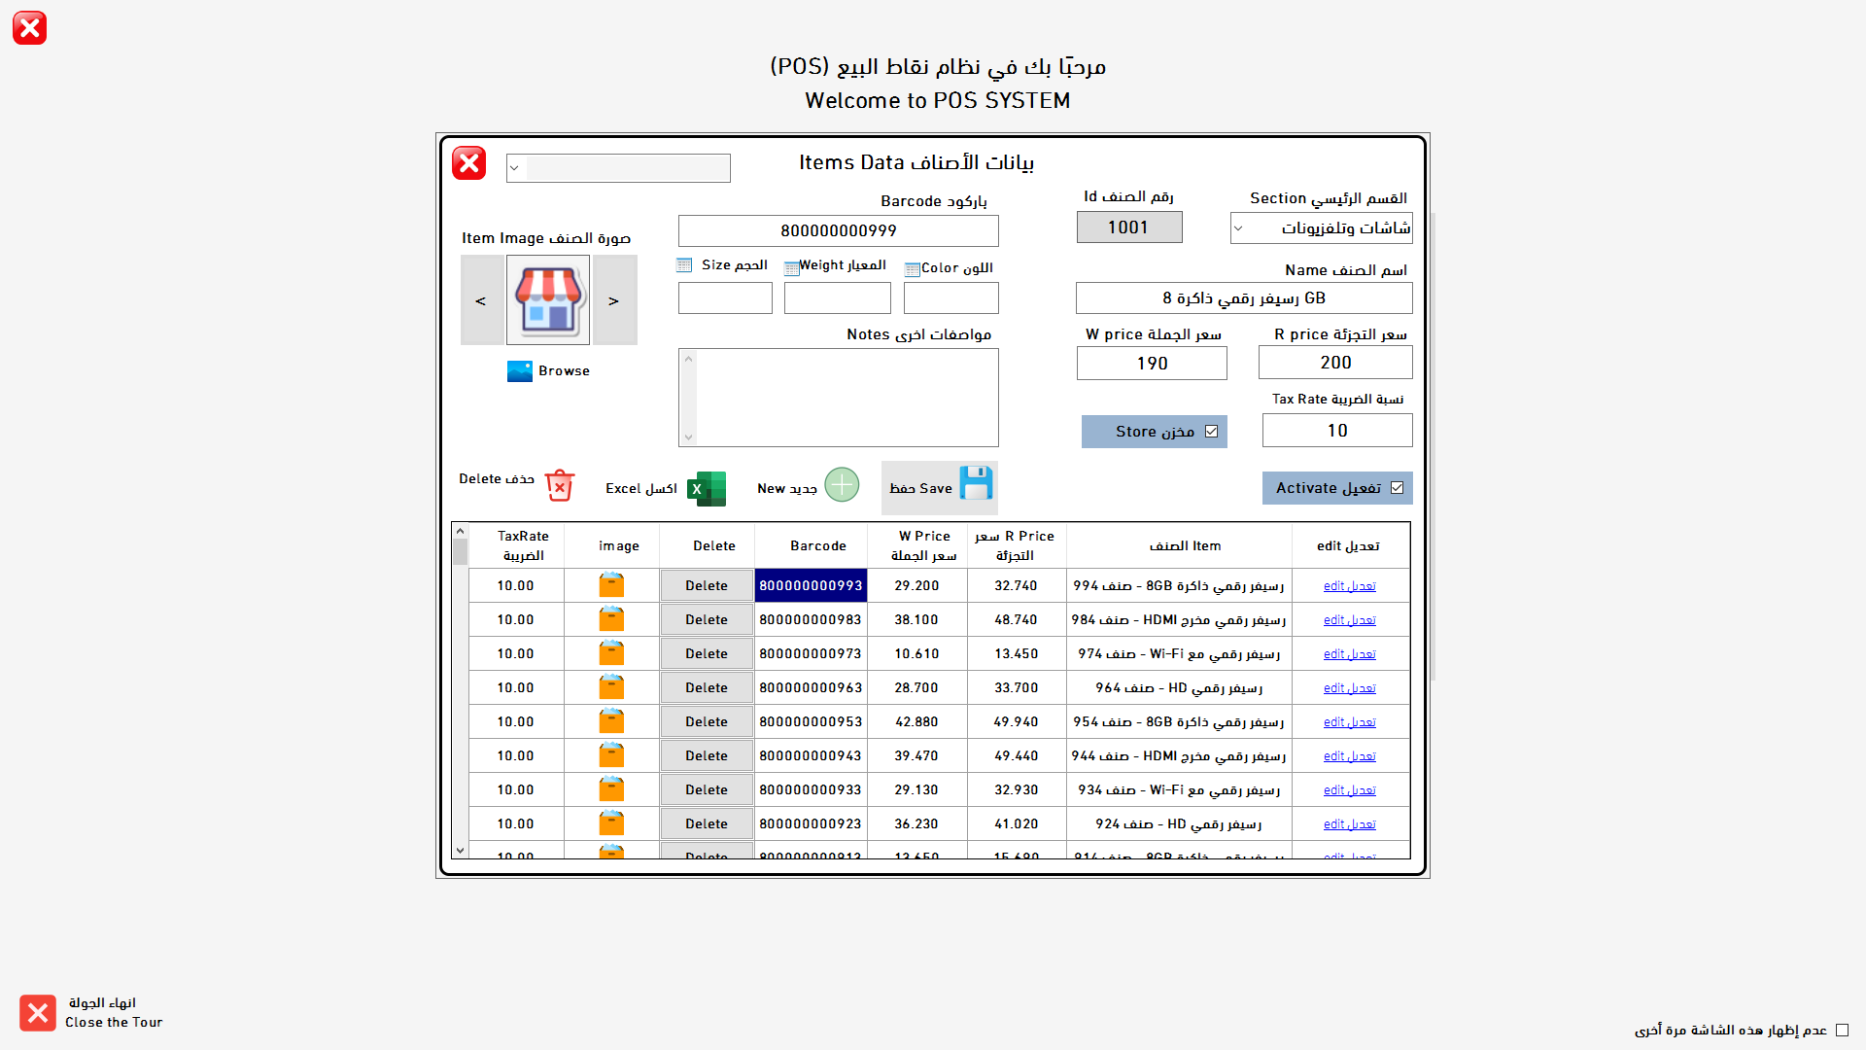Open the Section القسم الرئيسي dropdown
The width and height of the screenshot is (1866, 1050).
pos(1238,227)
